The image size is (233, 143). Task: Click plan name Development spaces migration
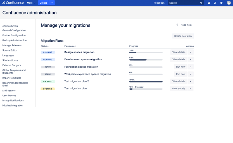pyautogui.click(x=83, y=59)
